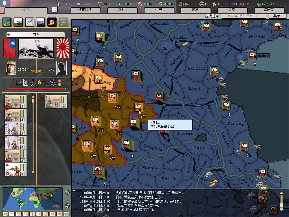289x217 pixels.
Task: Click the battle photo of soldiers
Action: tap(36, 49)
